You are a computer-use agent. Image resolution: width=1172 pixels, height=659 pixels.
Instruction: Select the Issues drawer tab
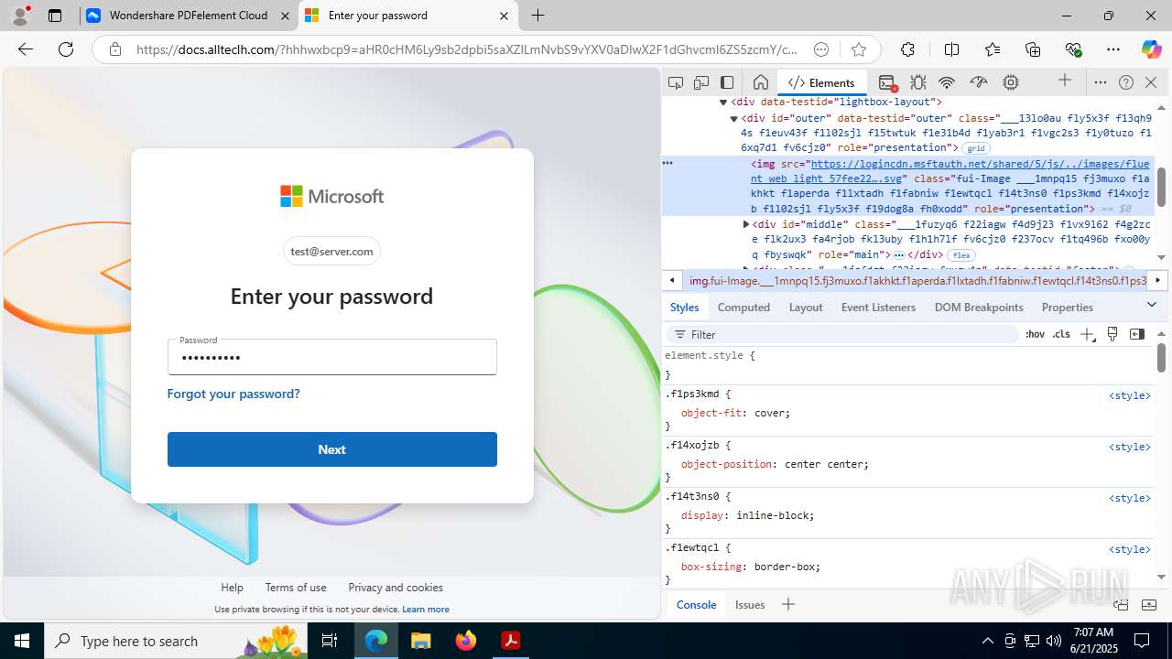(x=750, y=605)
